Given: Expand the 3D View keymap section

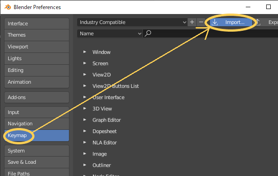Looking at the screenshot, I should 85,109.
